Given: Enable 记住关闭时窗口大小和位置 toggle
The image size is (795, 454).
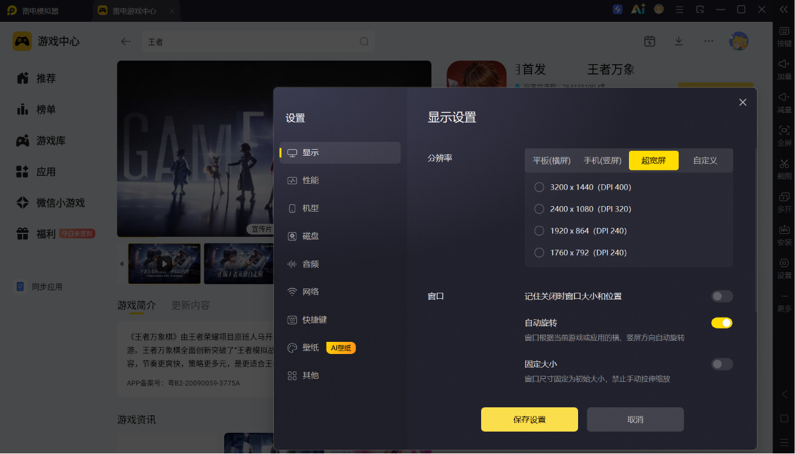Looking at the screenshot, I should pyautogui.click(x=722, y=296).
